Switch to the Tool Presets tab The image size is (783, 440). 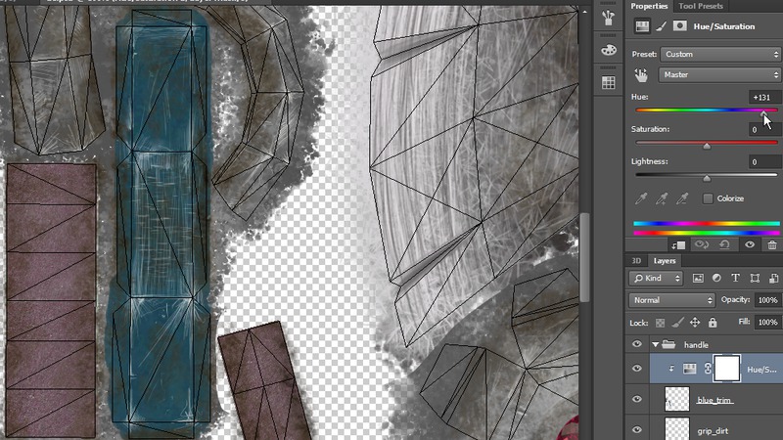point(701,6)
